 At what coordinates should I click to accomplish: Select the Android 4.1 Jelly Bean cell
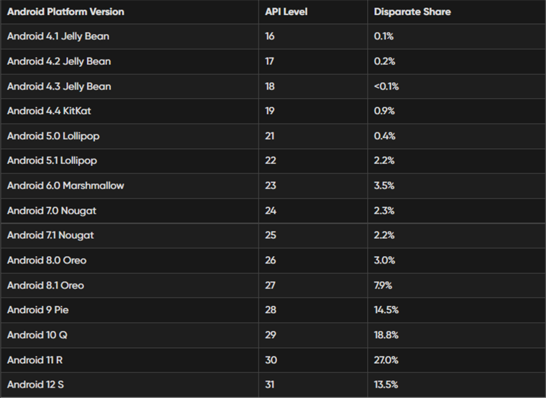tap(58, 36)
